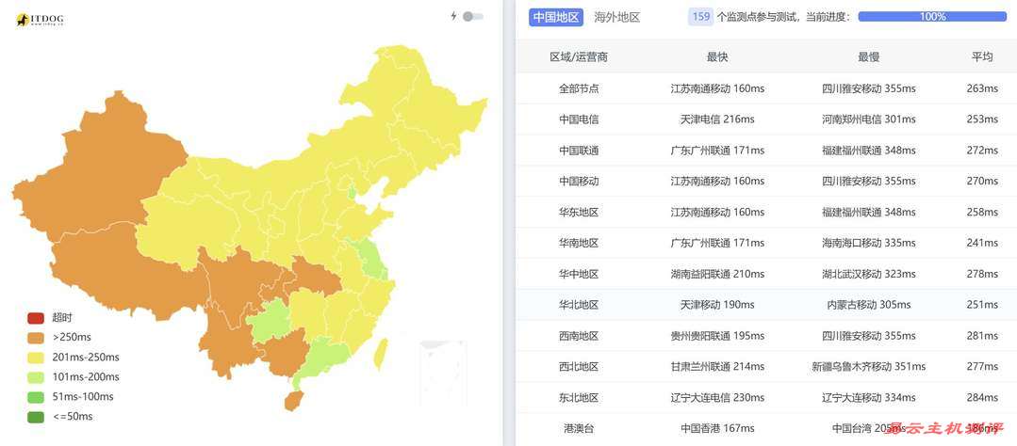Viewport: 1017px width, 446px height.
Task: Click the 天津移动 190ms cell
Action: pos(717,304)
